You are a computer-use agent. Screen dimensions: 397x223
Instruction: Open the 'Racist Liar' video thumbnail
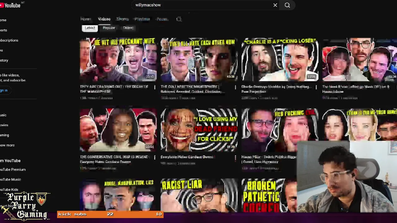[x=199, y=195]
